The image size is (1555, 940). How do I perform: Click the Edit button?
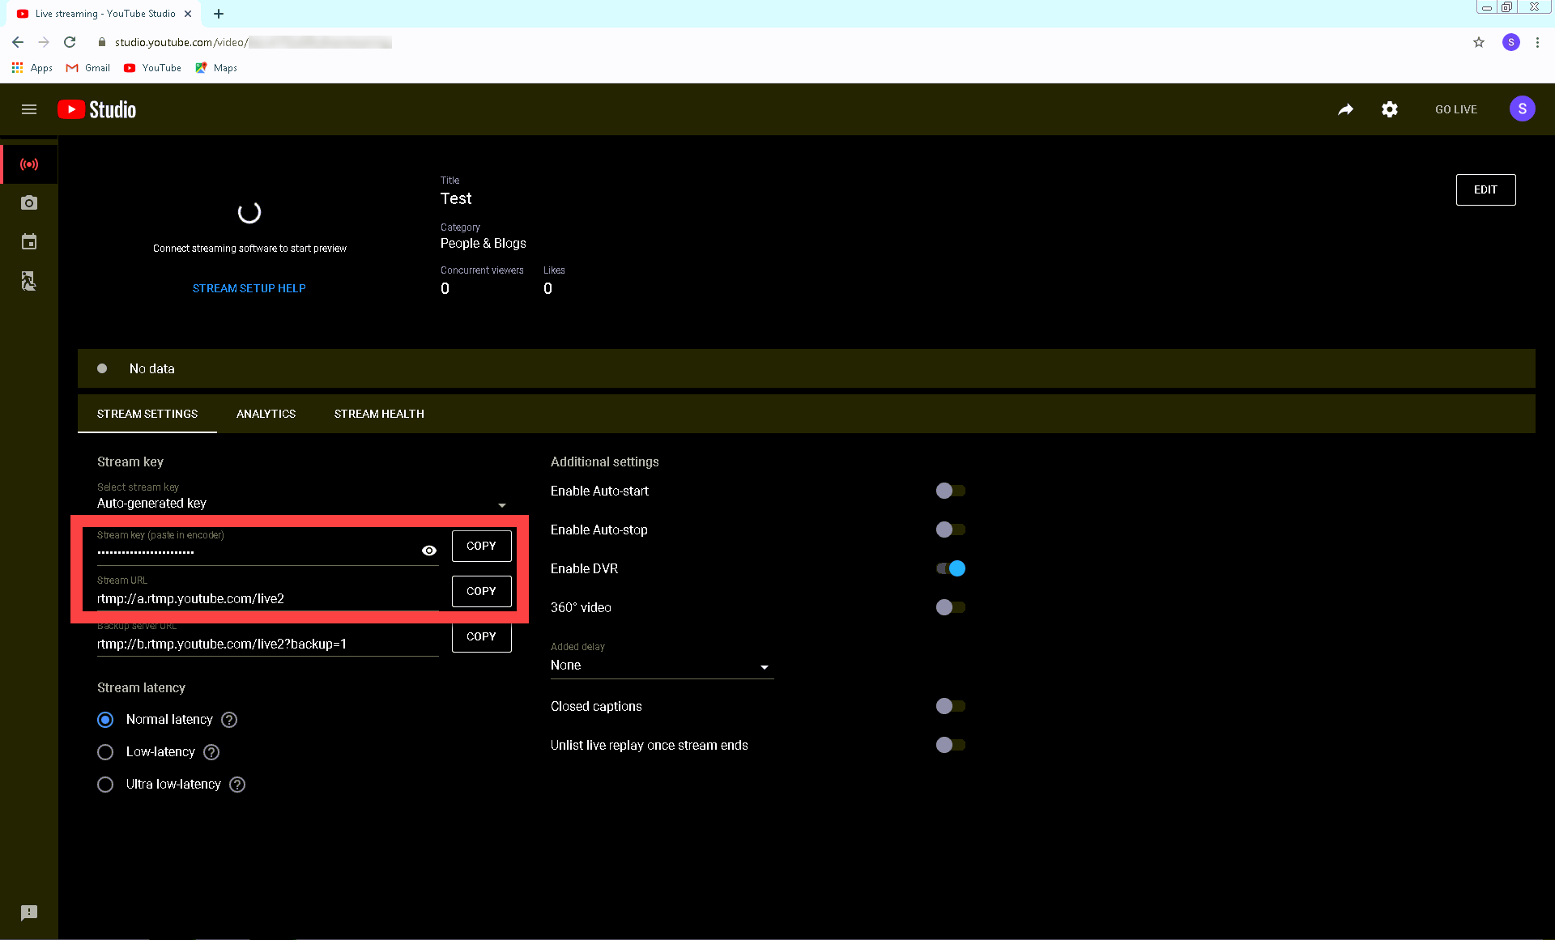tap(1485, 189)
